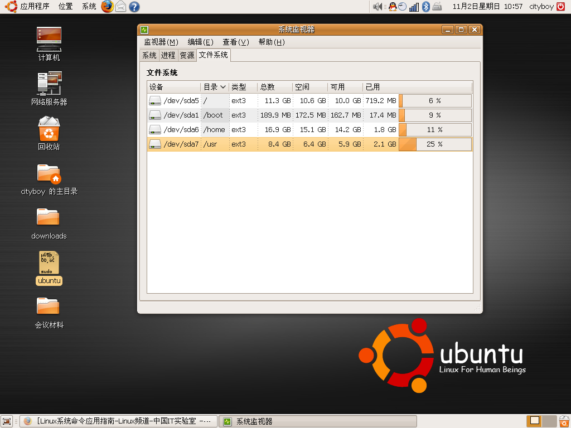
Task: Open the 系统 menu in top panel
Action: point(89,7)
